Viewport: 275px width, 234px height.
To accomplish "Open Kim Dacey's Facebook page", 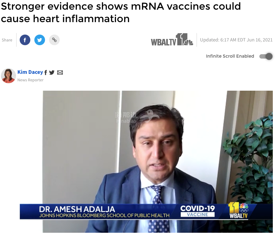I will [x=46, y=72].
